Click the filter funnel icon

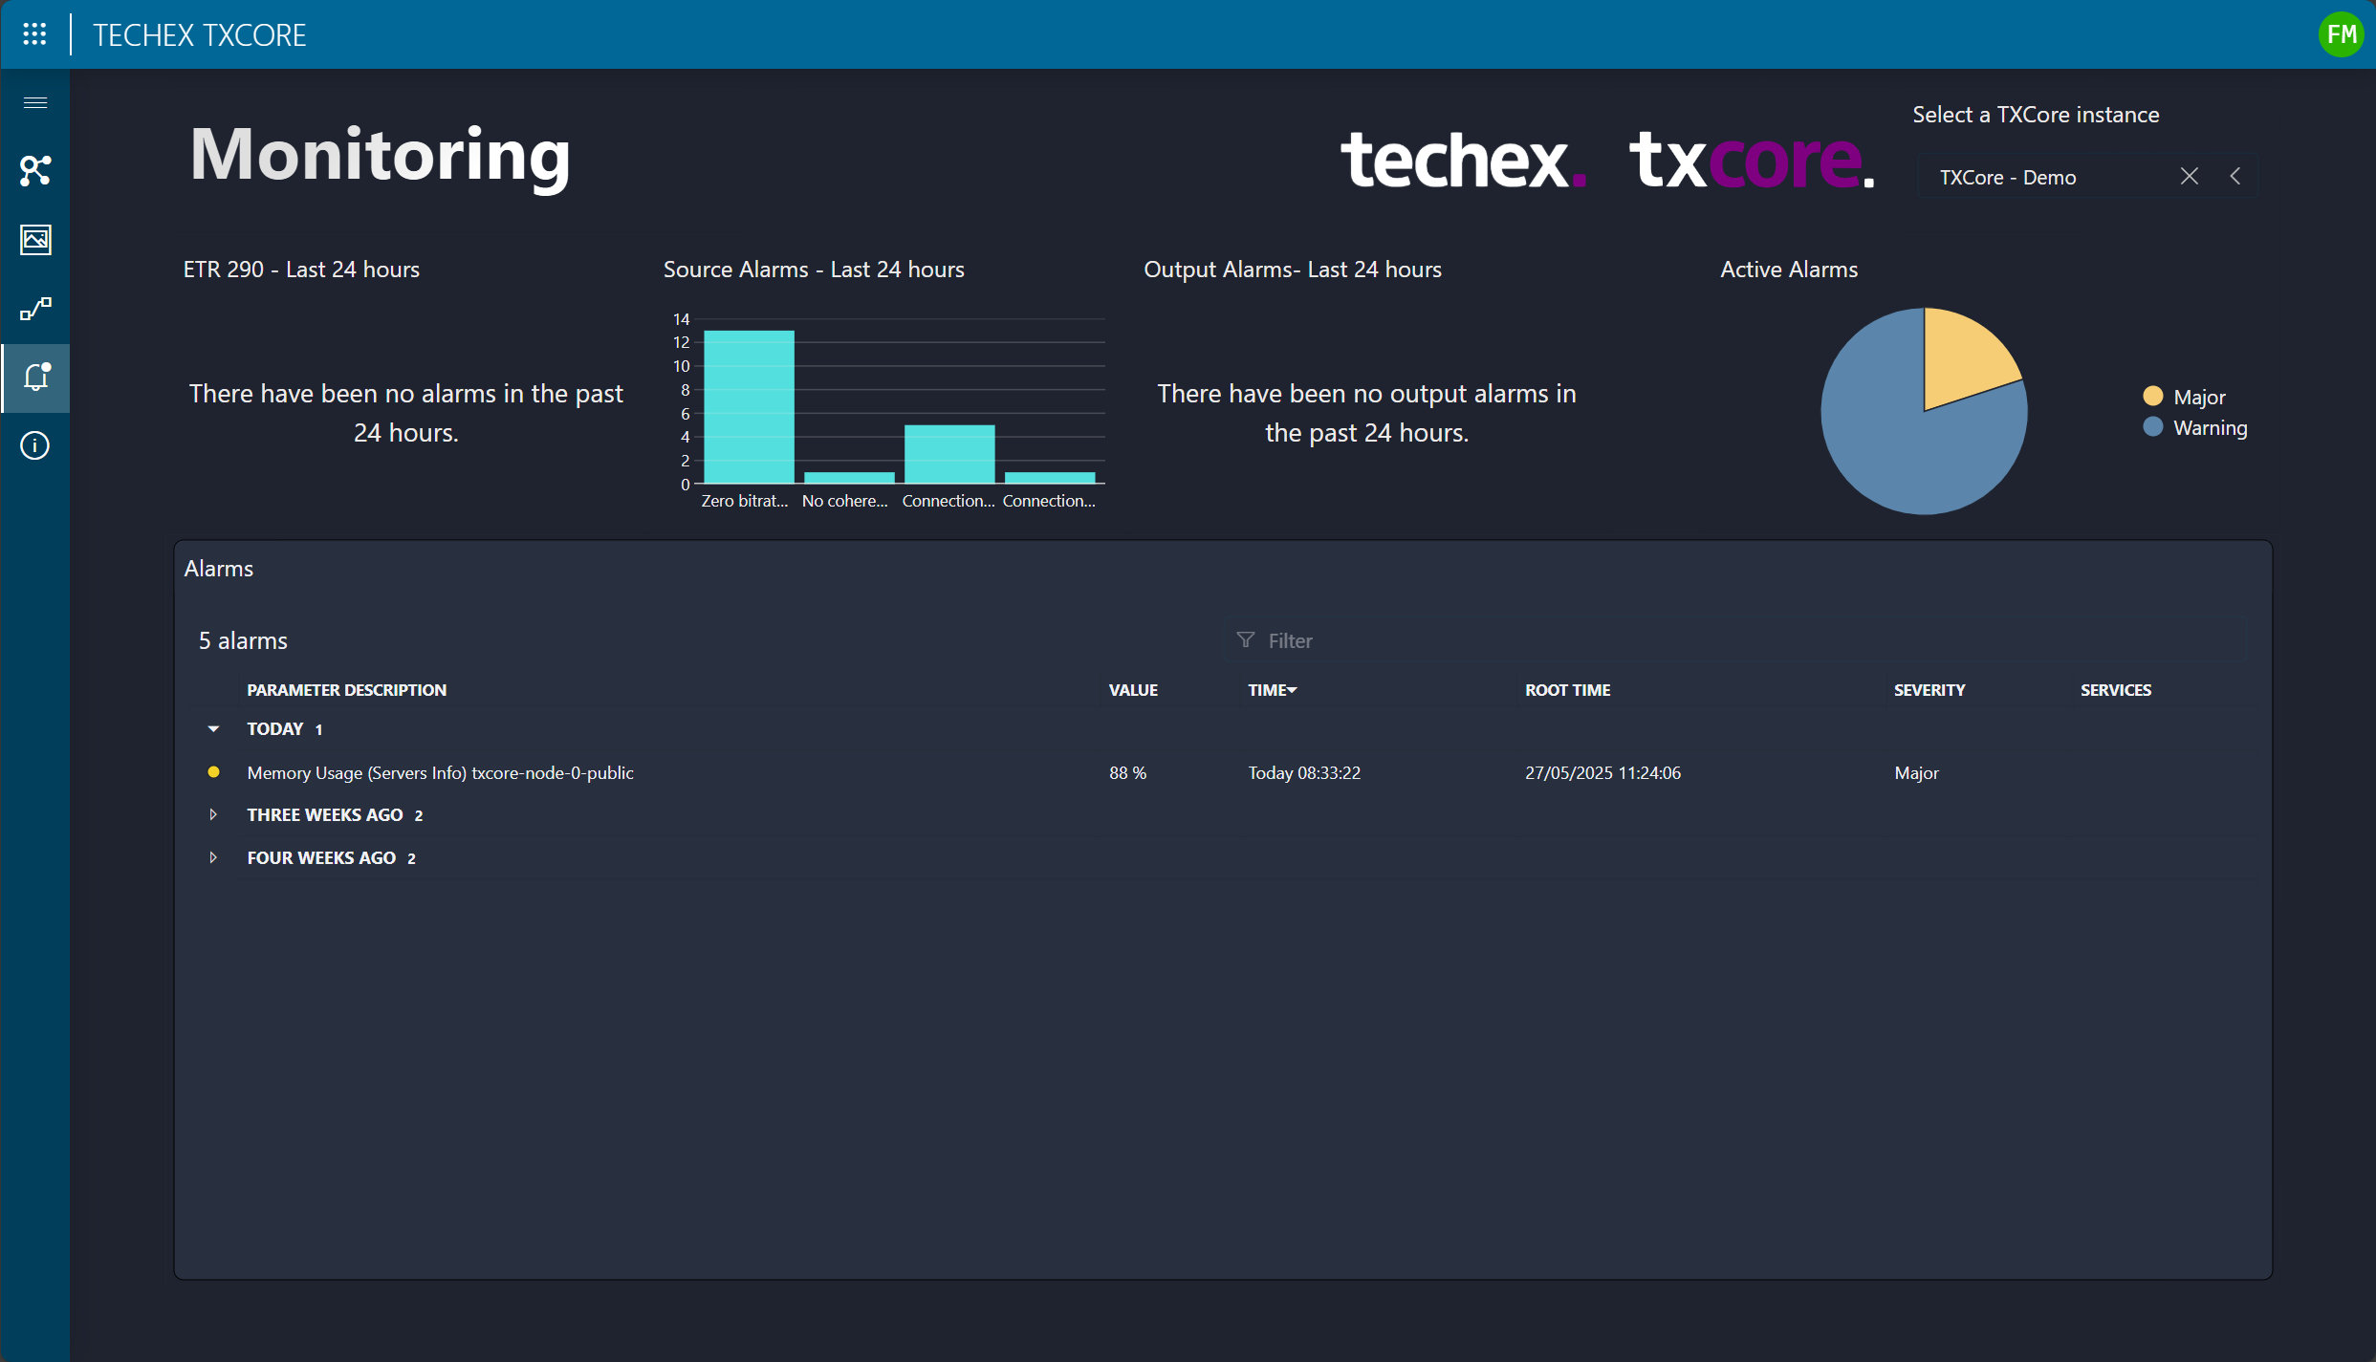pos(1245,639)
